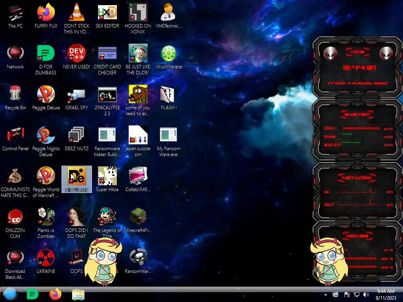Click the NETWORK widget header
The width and height of the screenshot is (403, 302).
tap(357, 178)
